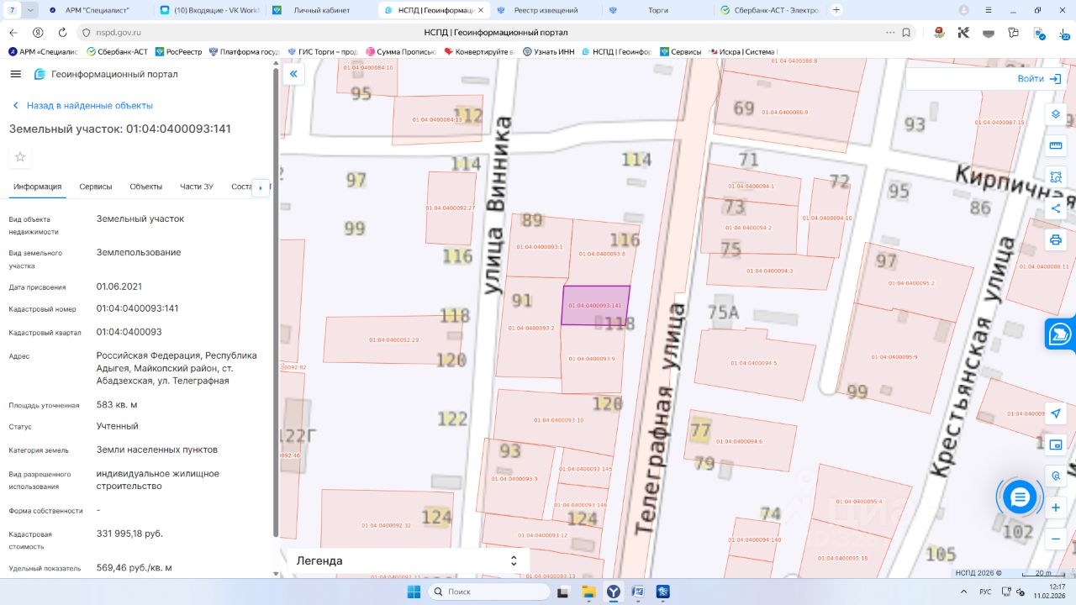Open the round chat assistant button
The height and width of the screenshot is (605, 1076).
pyautogui.click(x=1020, y=497)
